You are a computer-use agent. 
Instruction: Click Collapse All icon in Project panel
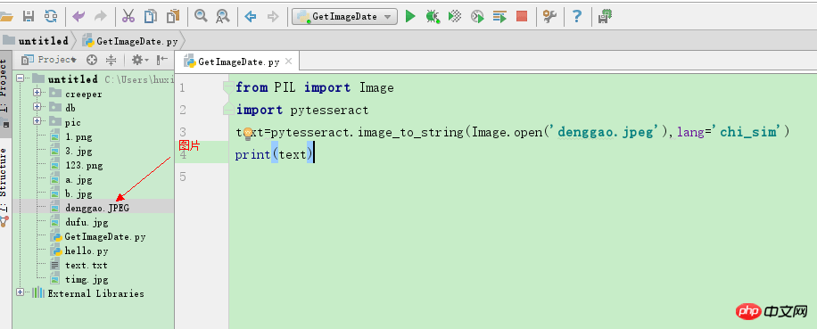tap(111, 60)
